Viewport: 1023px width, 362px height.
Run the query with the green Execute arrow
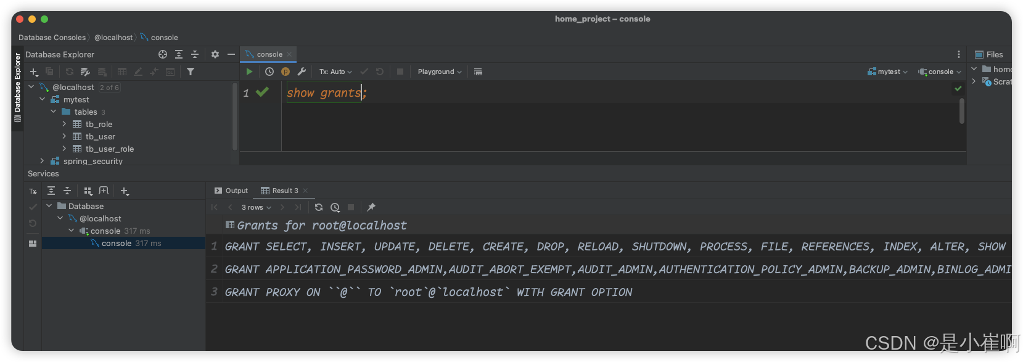(249, 72)
